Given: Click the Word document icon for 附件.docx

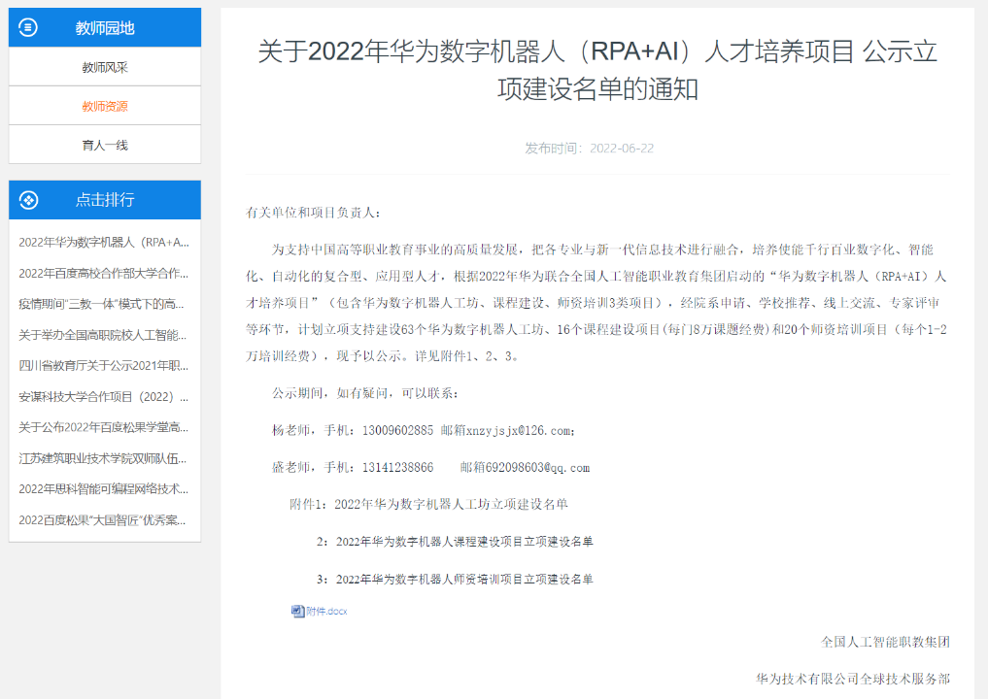Looking at the screenshot, I should [297, 611].
